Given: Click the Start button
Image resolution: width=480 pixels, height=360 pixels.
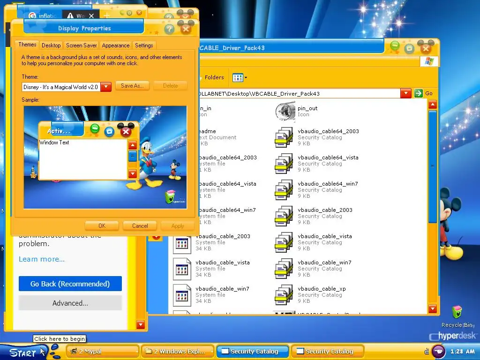Looking at the screenshot, I should coord(23,352).
